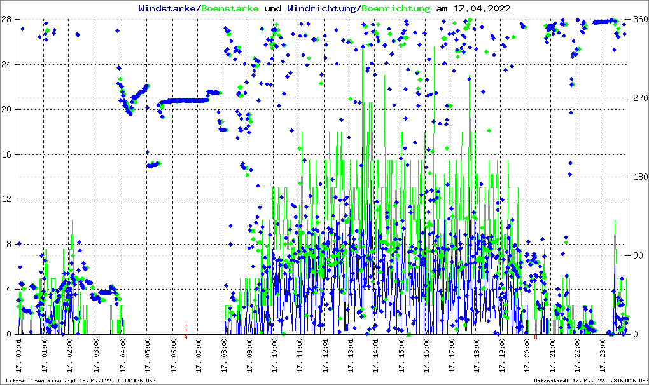
Task: Click the '17. 23:00' time label
Action: 603,355
